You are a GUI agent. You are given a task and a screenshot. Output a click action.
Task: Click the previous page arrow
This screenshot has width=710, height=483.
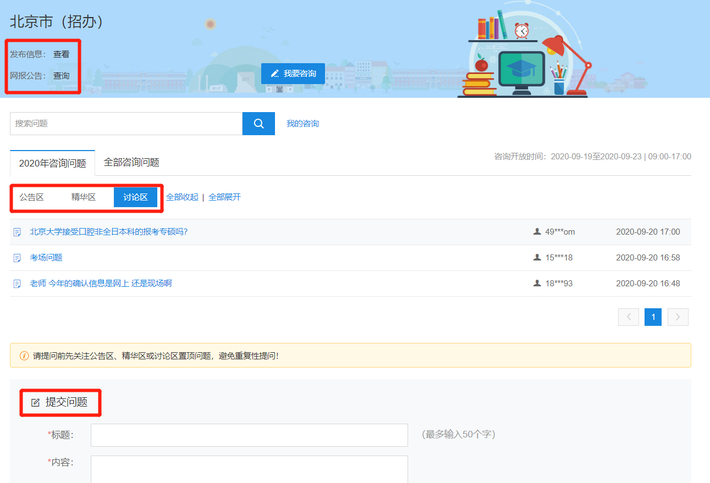tap(629, 317)
